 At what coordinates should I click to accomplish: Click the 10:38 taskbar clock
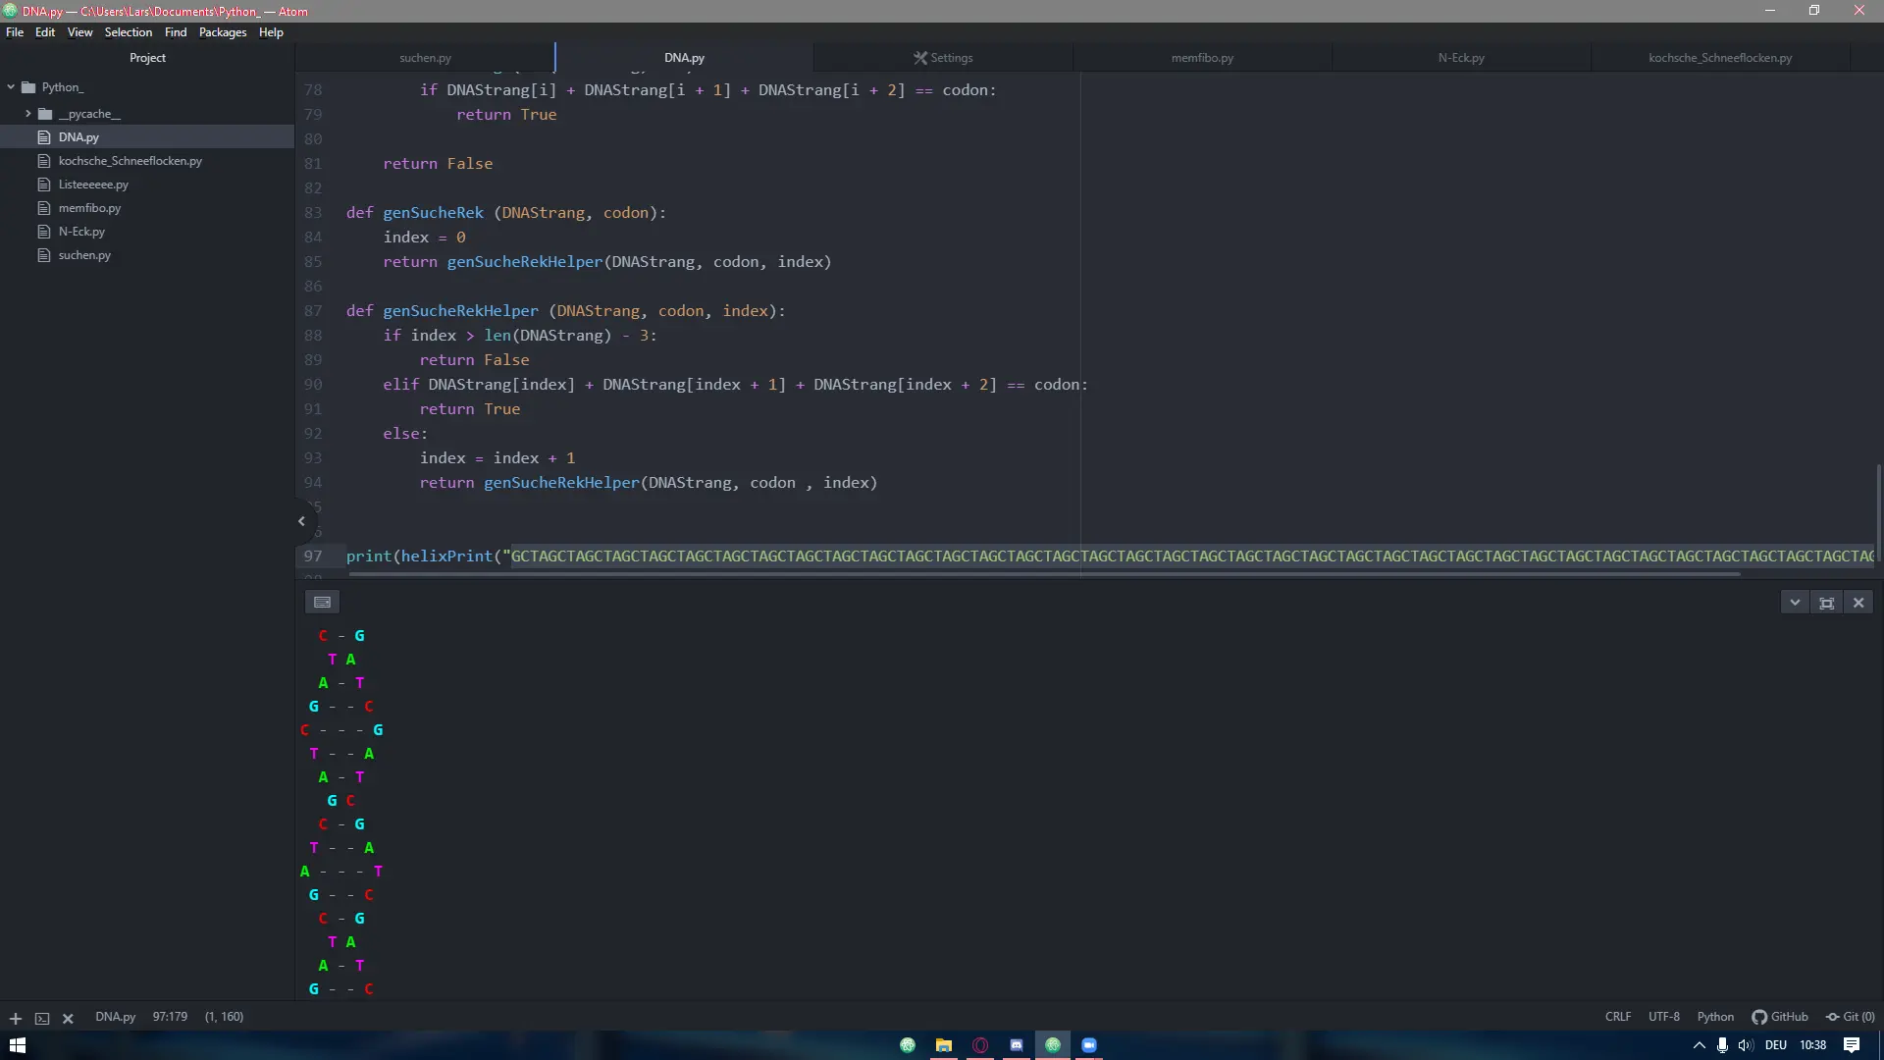pos(1812,1045)
